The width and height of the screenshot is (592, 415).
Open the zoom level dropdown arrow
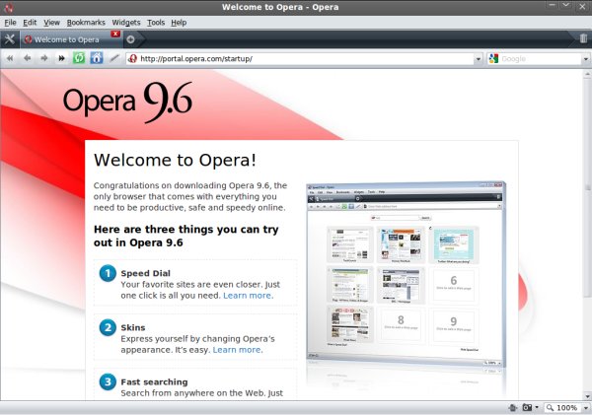click(x=585, y=408)
